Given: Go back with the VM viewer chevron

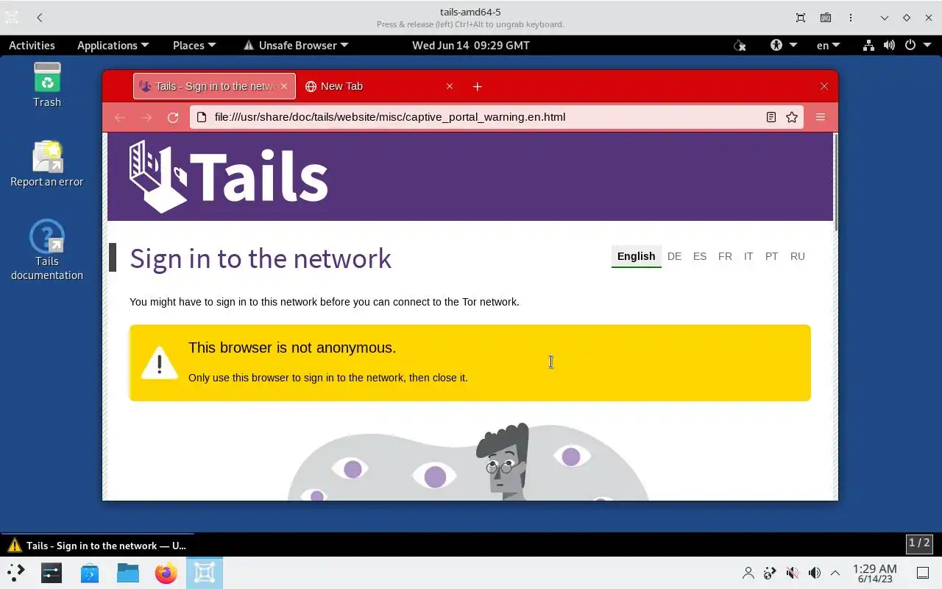Looking at the screenshot, I should click(x=40, y=18).
